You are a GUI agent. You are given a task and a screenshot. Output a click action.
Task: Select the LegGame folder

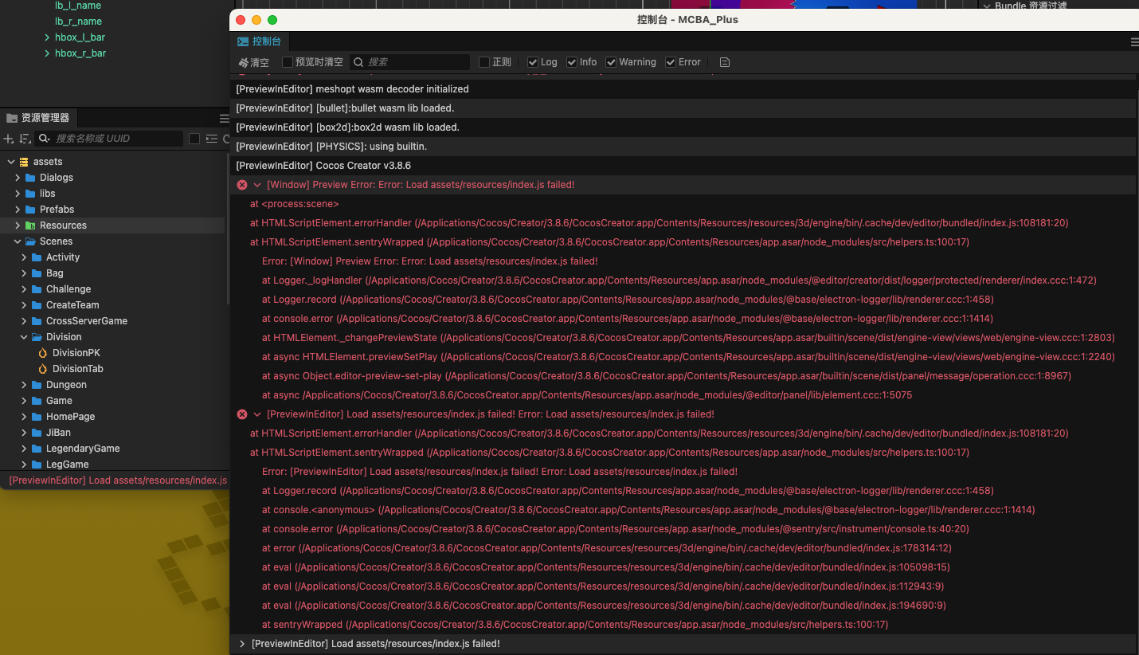click(x=67, y=465)
